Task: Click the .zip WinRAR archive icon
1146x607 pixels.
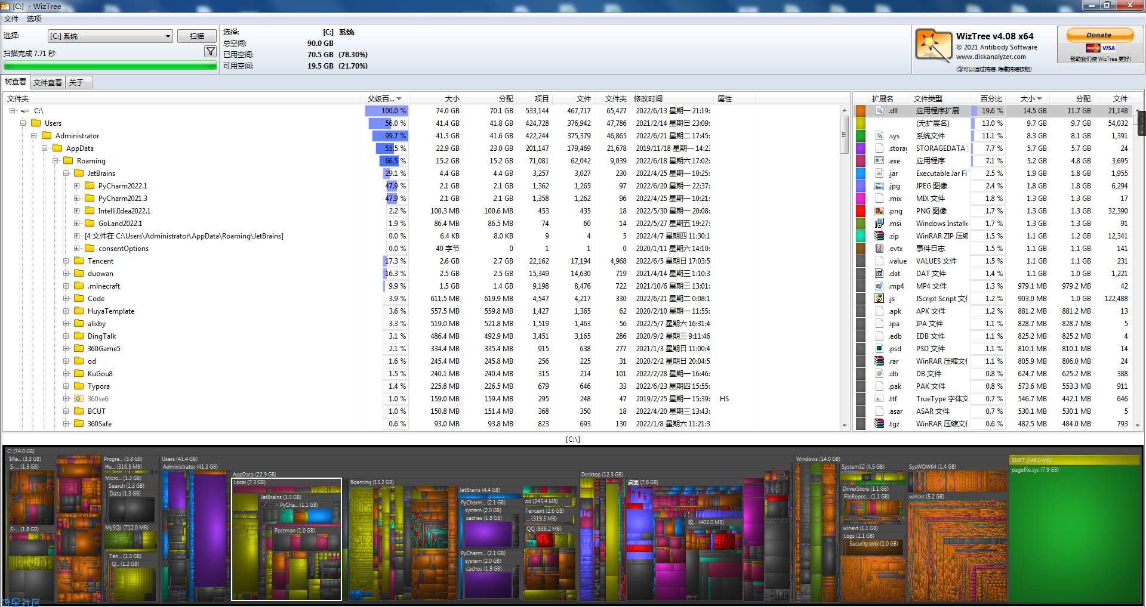Action: 879,236
